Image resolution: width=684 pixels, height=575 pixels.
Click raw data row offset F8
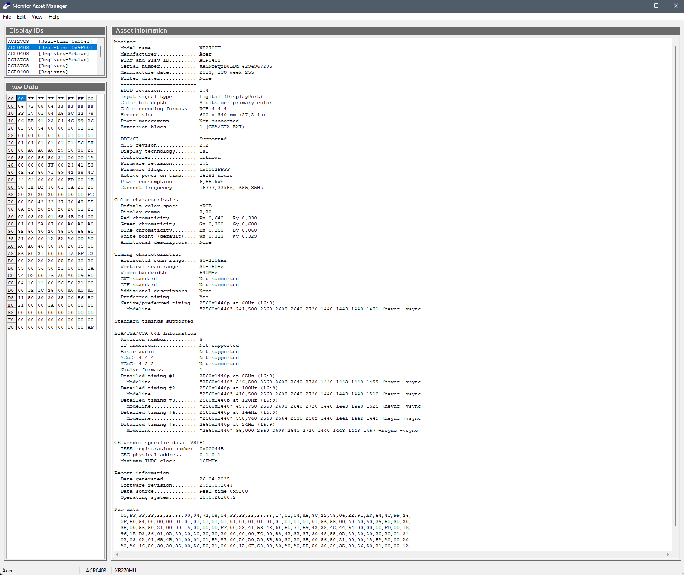point(11,327)
